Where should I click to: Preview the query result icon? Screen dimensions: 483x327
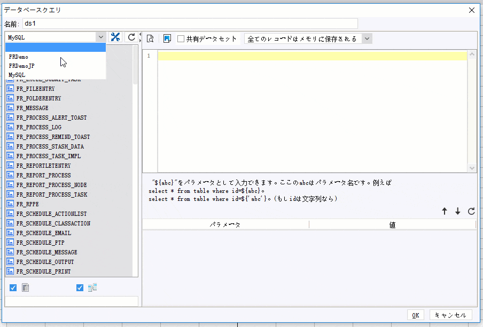pos(150,38)
